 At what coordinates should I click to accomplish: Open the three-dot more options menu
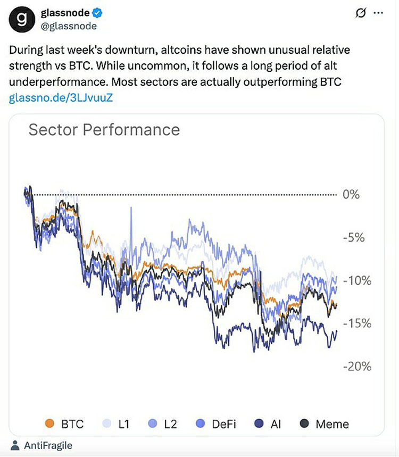click(378, 13)
